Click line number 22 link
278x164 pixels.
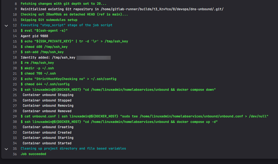point(15,79)
